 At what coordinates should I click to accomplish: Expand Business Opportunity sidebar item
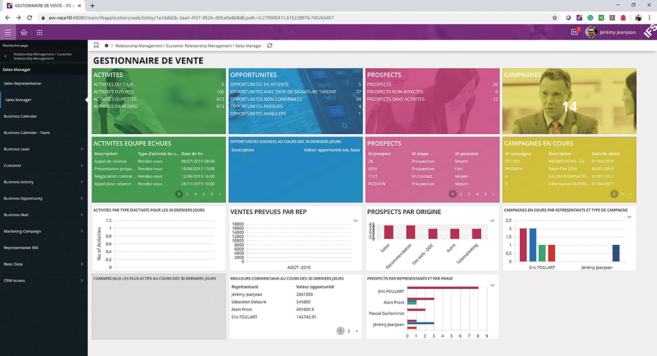(x=44, y=198)
